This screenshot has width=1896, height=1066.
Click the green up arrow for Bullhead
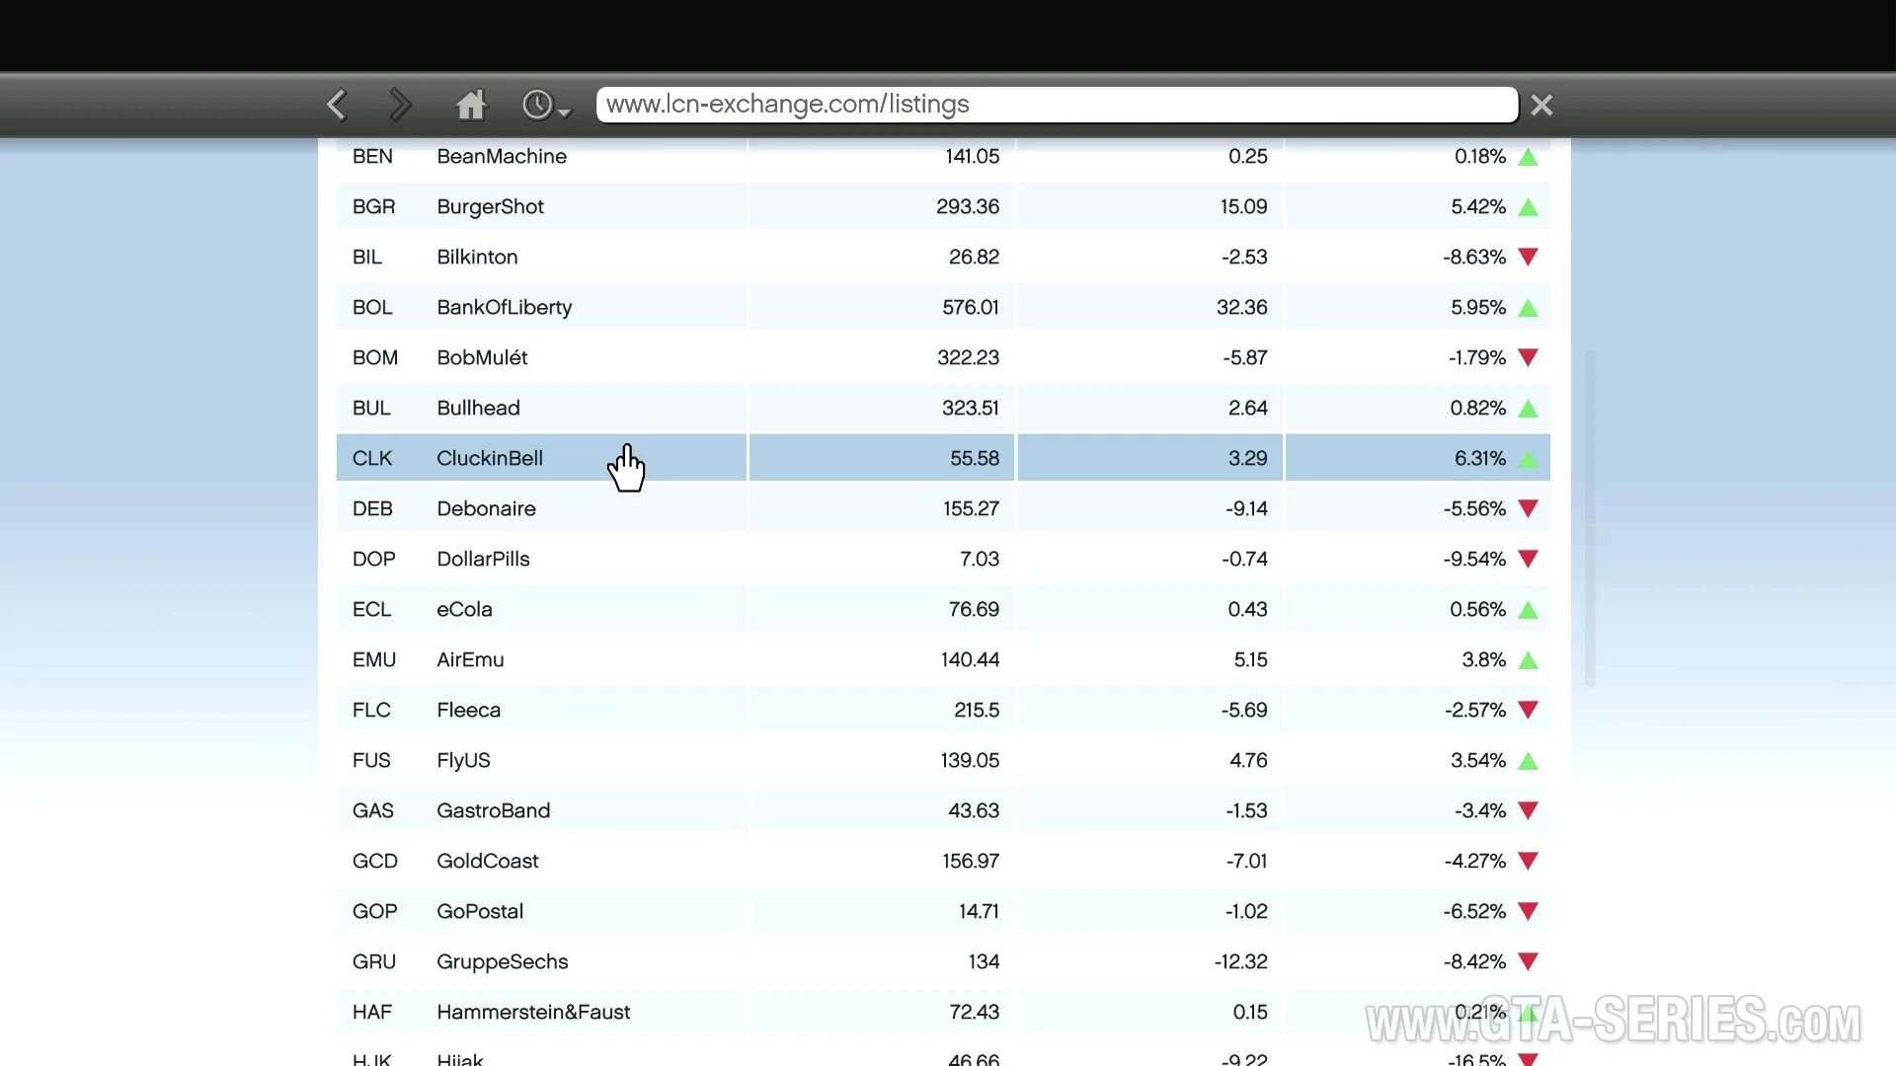pos(1528,409)
